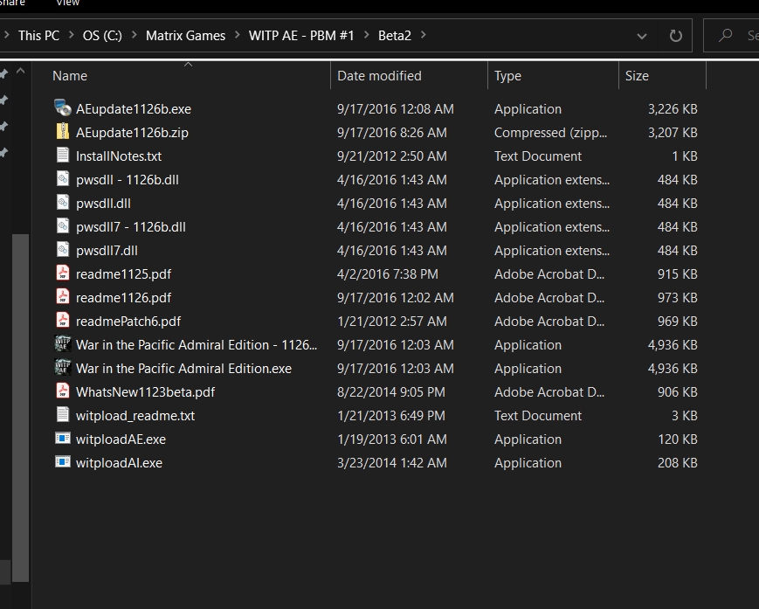Click the pwsdll.dll file icon
Image resolution: width=759 pixels, height=609 pixels.
[x=63, y=203]
